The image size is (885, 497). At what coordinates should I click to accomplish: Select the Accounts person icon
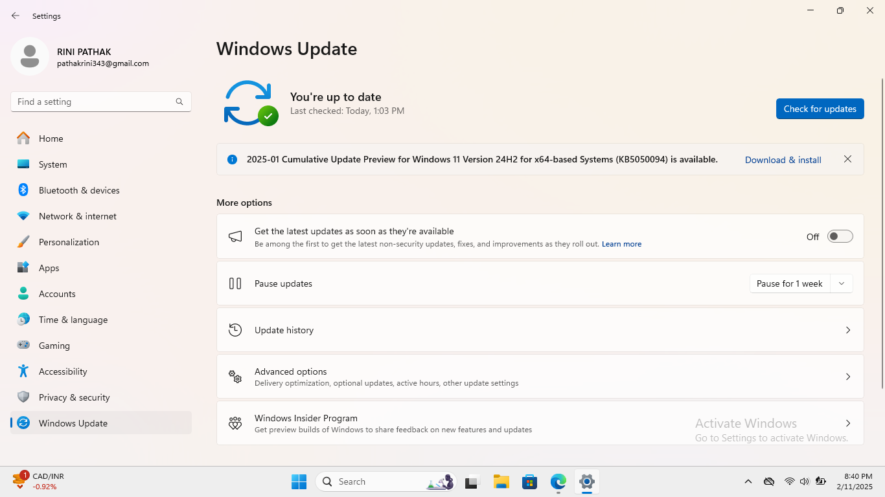point(23,294)
